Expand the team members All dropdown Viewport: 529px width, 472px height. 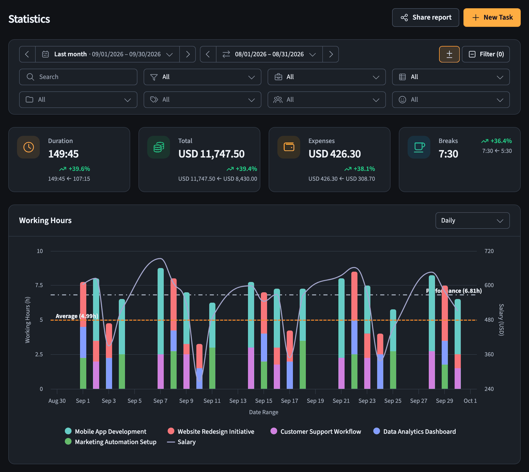point(327,100)
